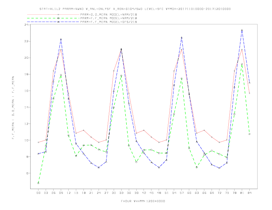Click the green circle data point at hour 00
Image resolution: width=272 pixels, height=210 pixels.
pos(38,183)
